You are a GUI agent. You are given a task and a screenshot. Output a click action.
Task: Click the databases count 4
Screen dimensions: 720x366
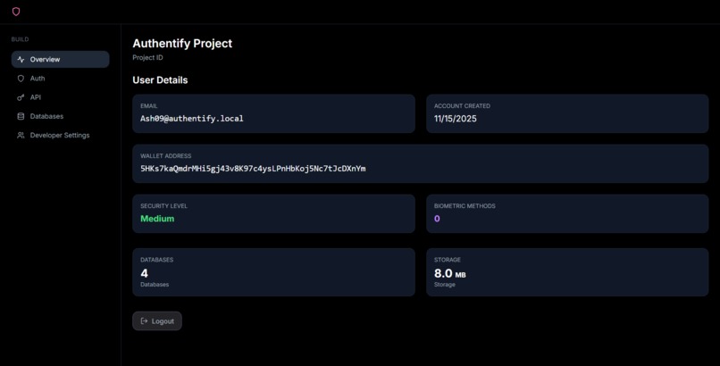tap(144, 273)
